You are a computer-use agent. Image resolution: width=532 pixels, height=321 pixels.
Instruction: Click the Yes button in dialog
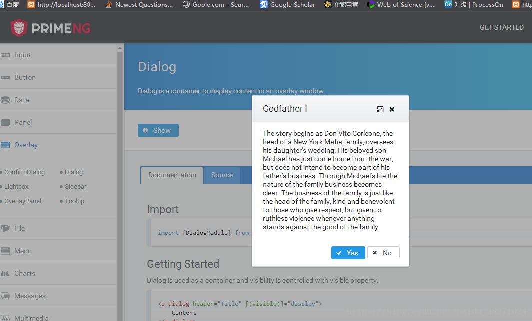pyautogui.click(x=348, y=253)
